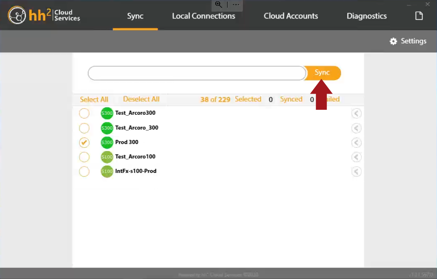Click S300 badge for Test_Arcoro_300
This screenshot has width=437, height=279.
[107, 128]
